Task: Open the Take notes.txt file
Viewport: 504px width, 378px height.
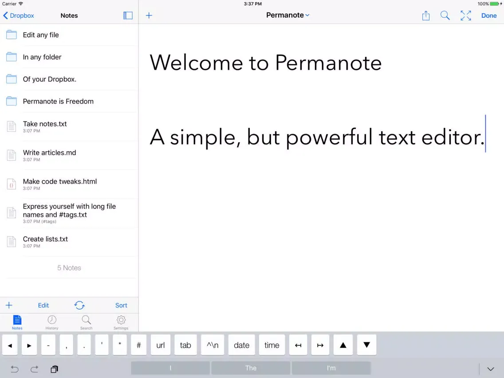Action: [x=69, y=126]
